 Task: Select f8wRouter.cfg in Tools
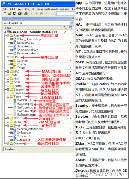point(25,115)
